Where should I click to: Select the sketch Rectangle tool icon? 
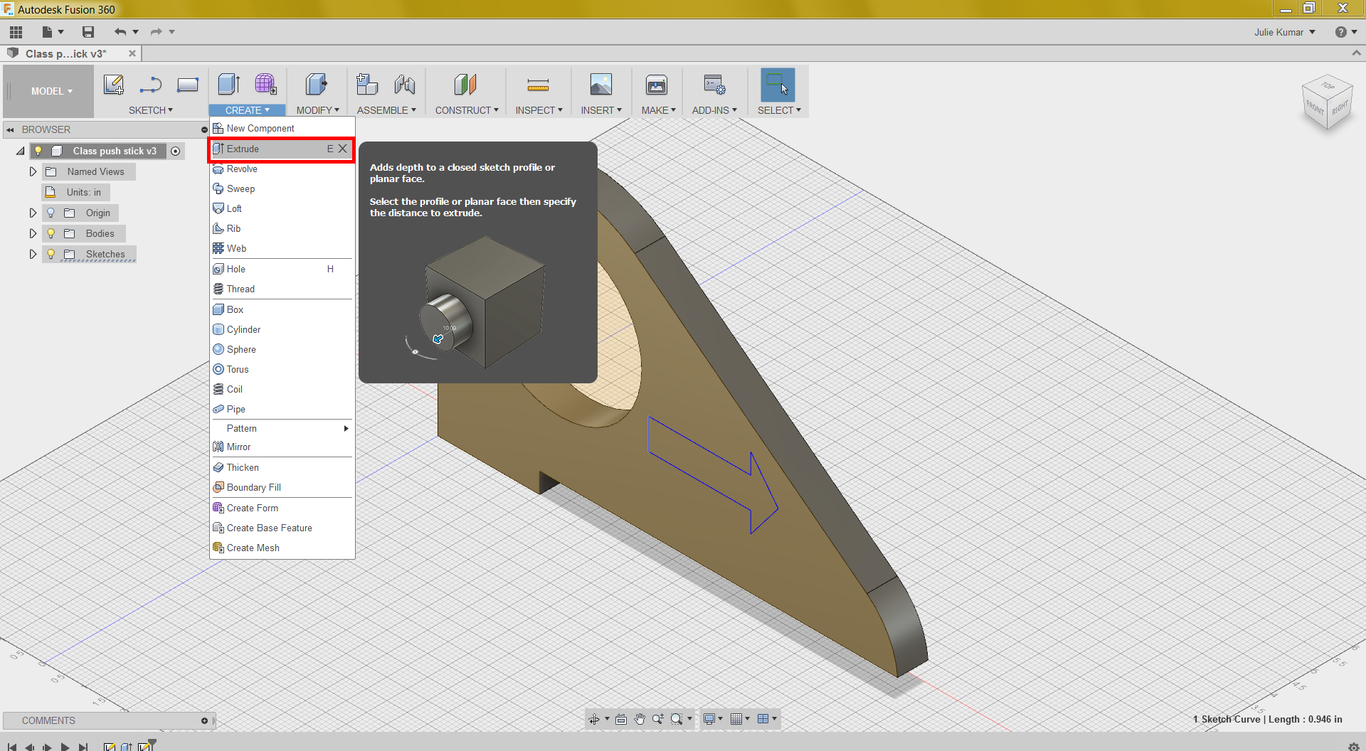[188, 85]
